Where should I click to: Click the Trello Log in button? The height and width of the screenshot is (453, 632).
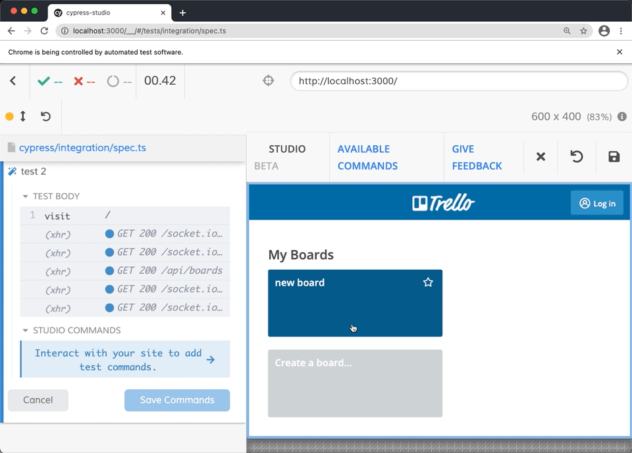click(x=596, y=203)
